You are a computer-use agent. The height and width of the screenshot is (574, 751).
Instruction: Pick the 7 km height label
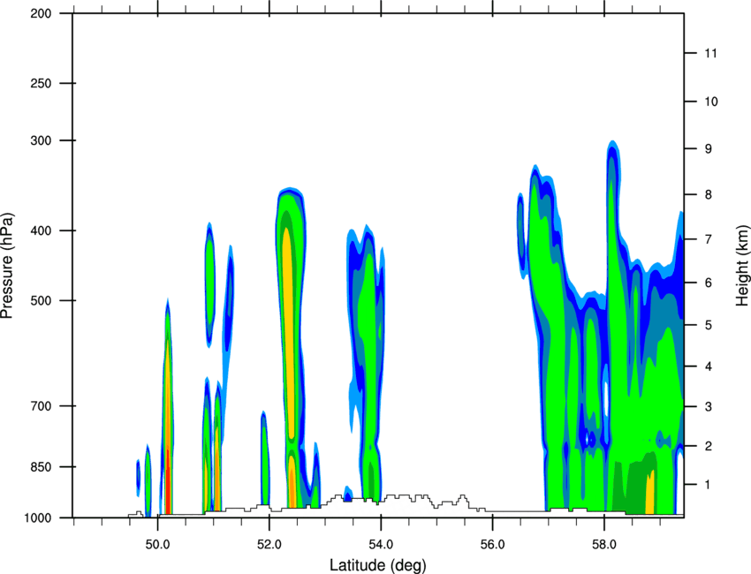click(x=708, y=239)
